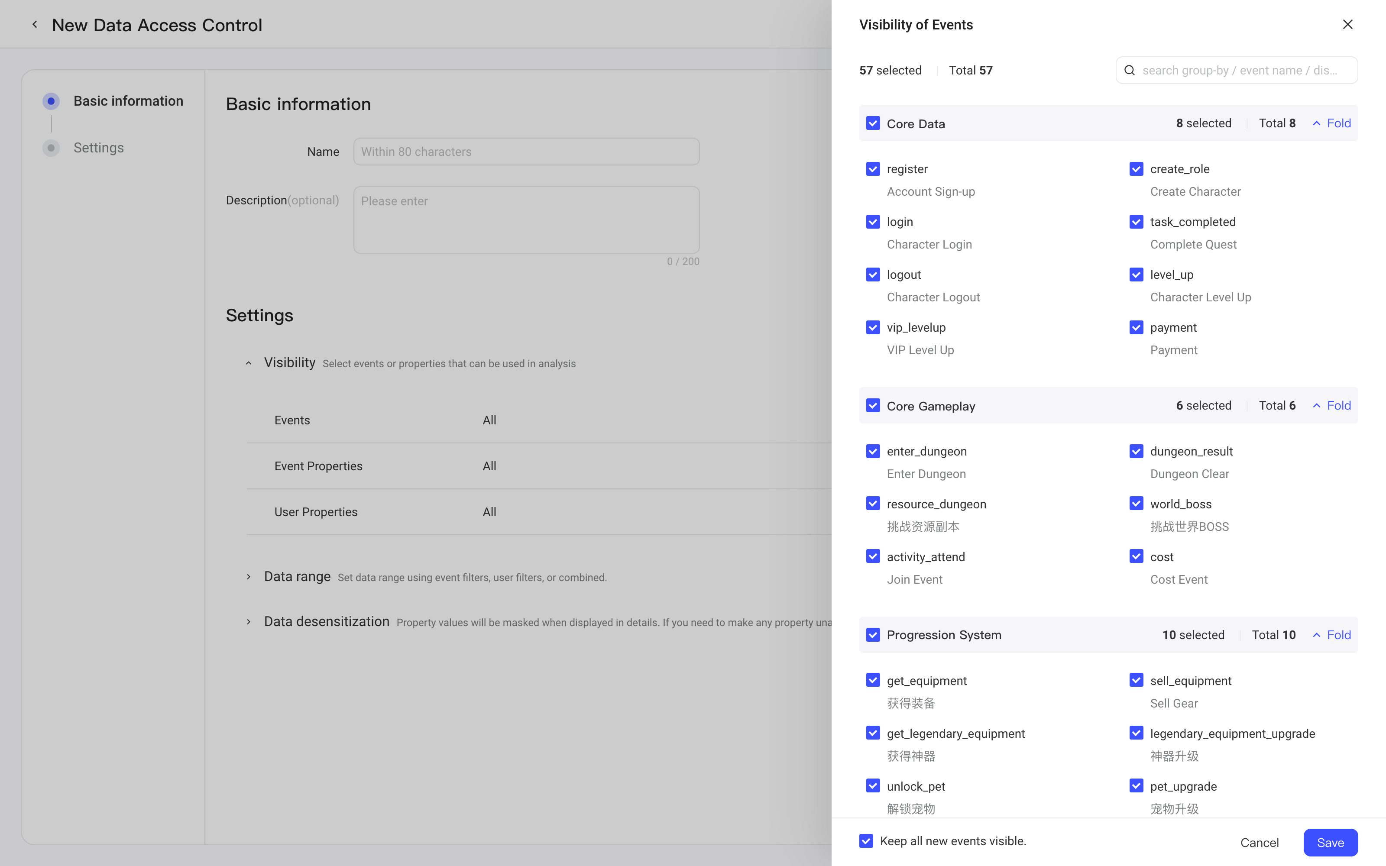
Task: Uncheck enter_dungeon event
Action: [x=873, y=451]
